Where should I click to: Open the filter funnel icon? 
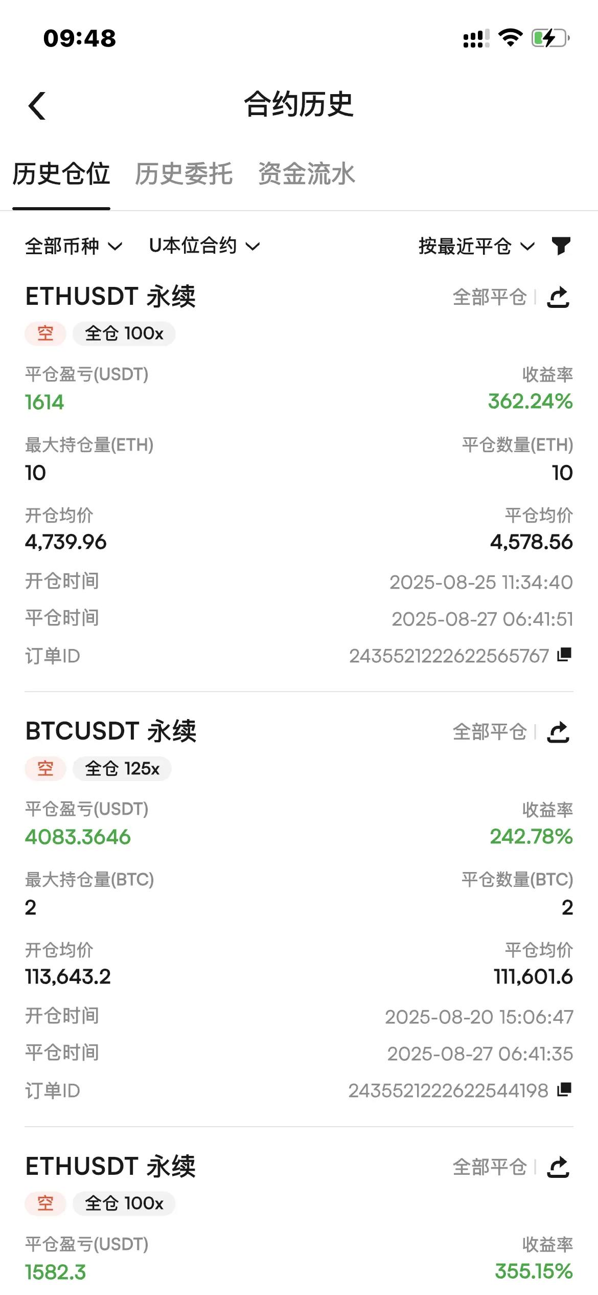[561, 246]
